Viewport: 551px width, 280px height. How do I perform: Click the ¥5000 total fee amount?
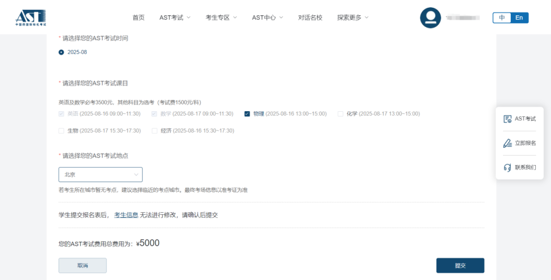(147, 243)
